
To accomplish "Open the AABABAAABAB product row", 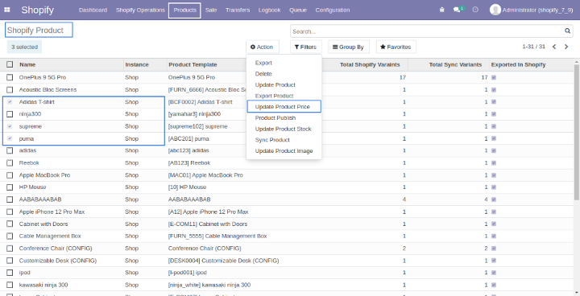I will point(287,199).
